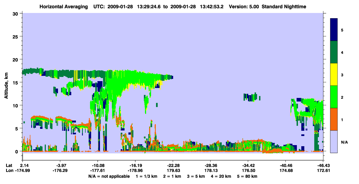
Task: Click the lavender N/A color bar segment
Action: pos(334,142)
